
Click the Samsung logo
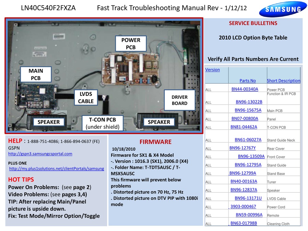[x=283, y=9]
